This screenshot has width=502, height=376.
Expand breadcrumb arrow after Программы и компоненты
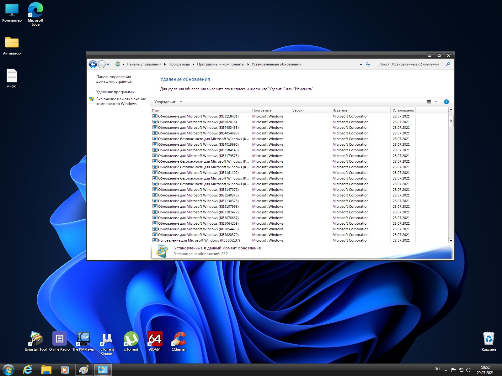(x=248, y=64)
